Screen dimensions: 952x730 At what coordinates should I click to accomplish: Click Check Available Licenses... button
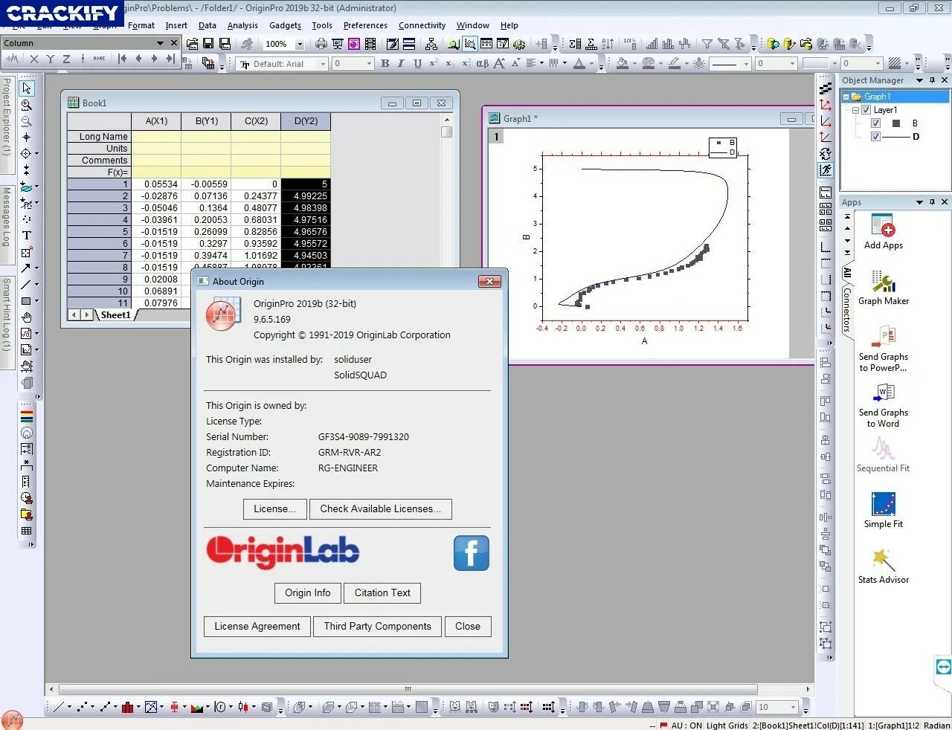381,509
